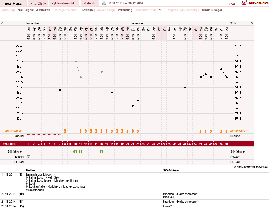Click the cervical mucus S symbol on day 39

226,131
